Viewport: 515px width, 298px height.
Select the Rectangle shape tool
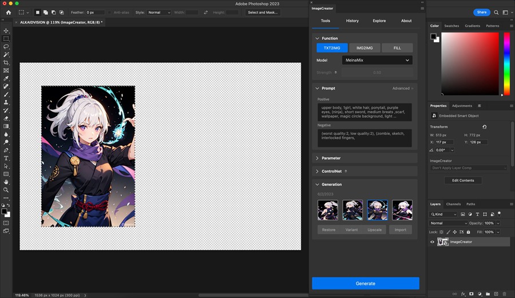tap(6, 174)
